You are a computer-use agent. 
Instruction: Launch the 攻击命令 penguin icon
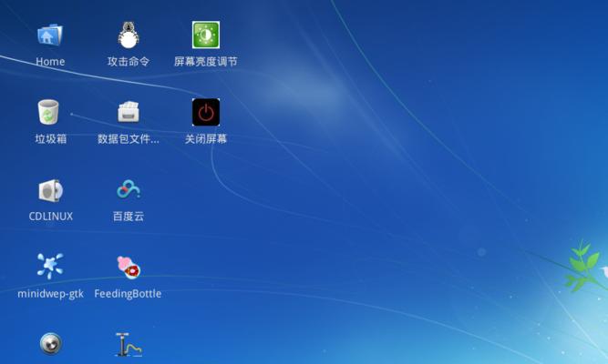pos(128,35)
